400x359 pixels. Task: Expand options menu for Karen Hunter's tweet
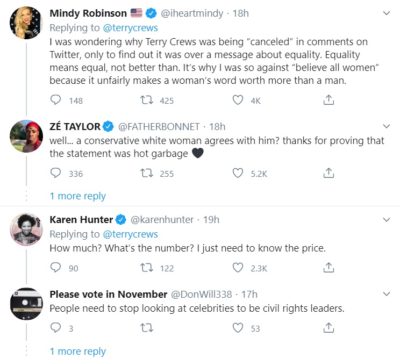386,220
